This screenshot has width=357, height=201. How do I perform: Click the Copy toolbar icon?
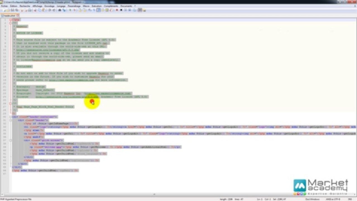tap(39, 10)
